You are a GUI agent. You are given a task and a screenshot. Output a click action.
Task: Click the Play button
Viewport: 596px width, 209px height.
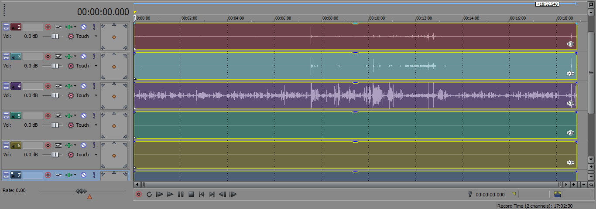[170, 194]
